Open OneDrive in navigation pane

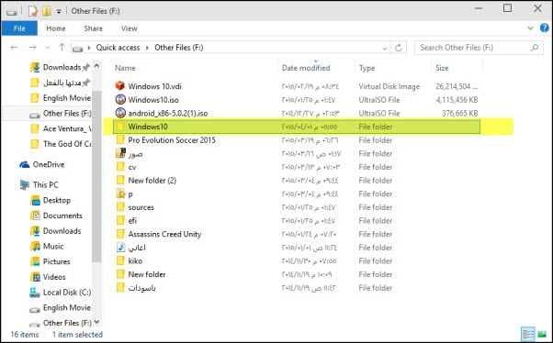click(x=49, y=164)
